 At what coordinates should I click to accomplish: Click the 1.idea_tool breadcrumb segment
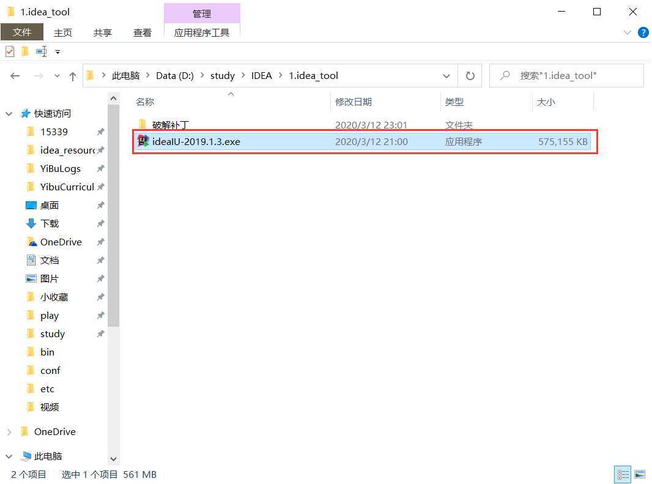click(x=314, y=76)
